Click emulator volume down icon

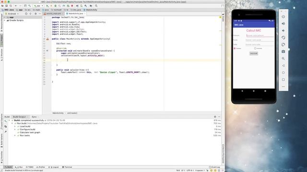pos(283,31)
